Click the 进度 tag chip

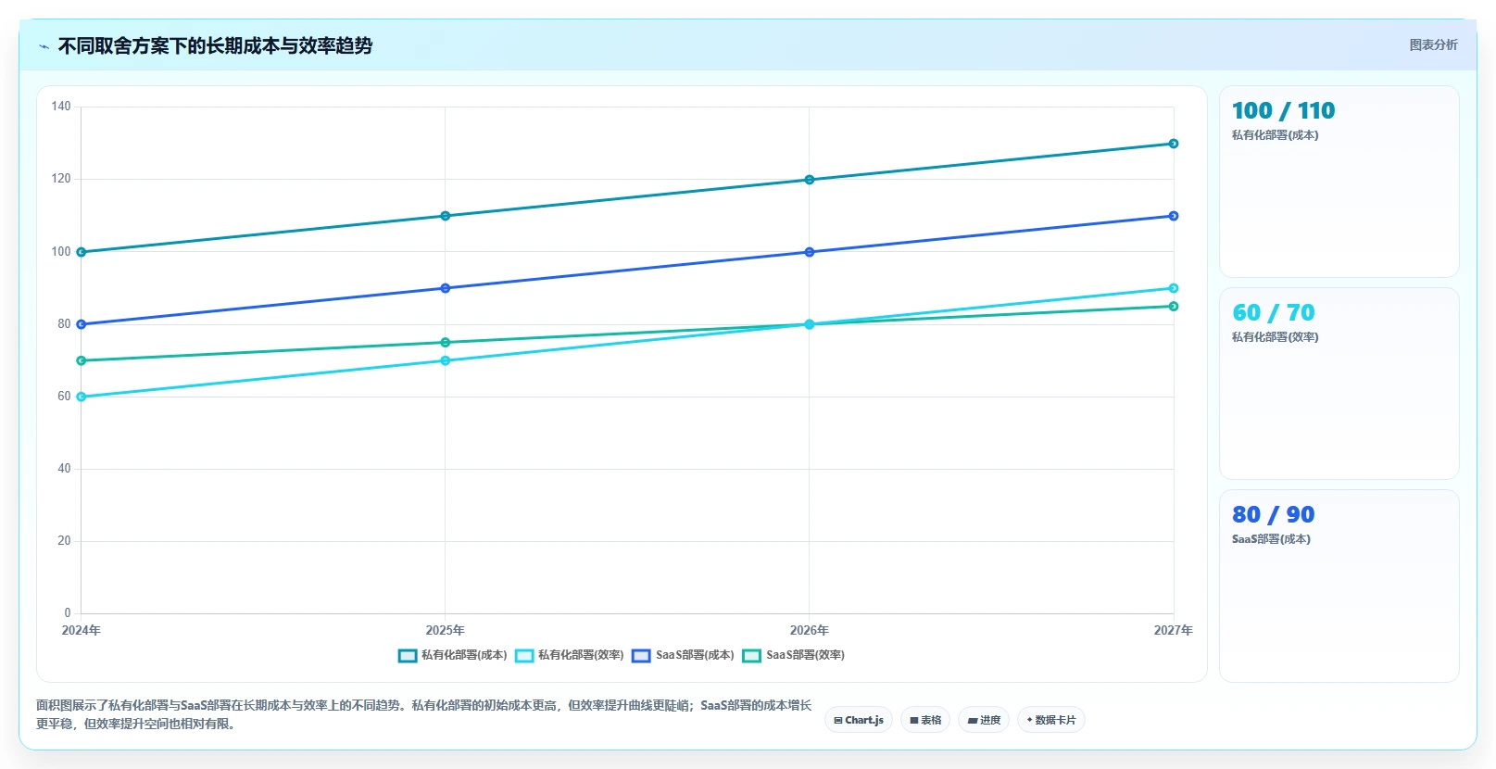(x=984, y=720)
